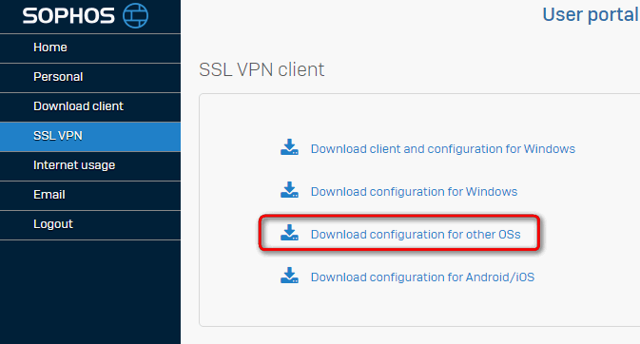Open the Email sidebar item
This screenshot has height=344, width=640.
pos(90,196)
